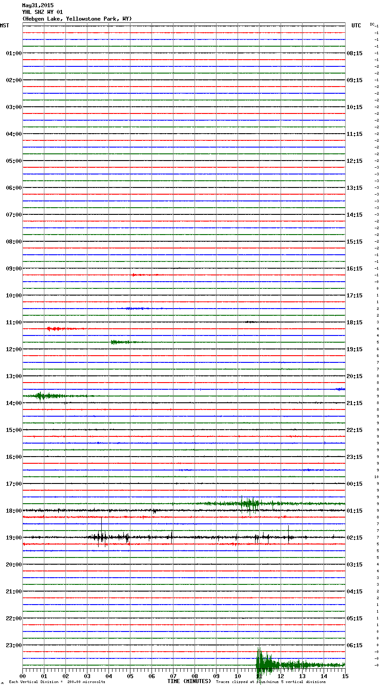Click the 08:15 UTC time label

(355, 53)
